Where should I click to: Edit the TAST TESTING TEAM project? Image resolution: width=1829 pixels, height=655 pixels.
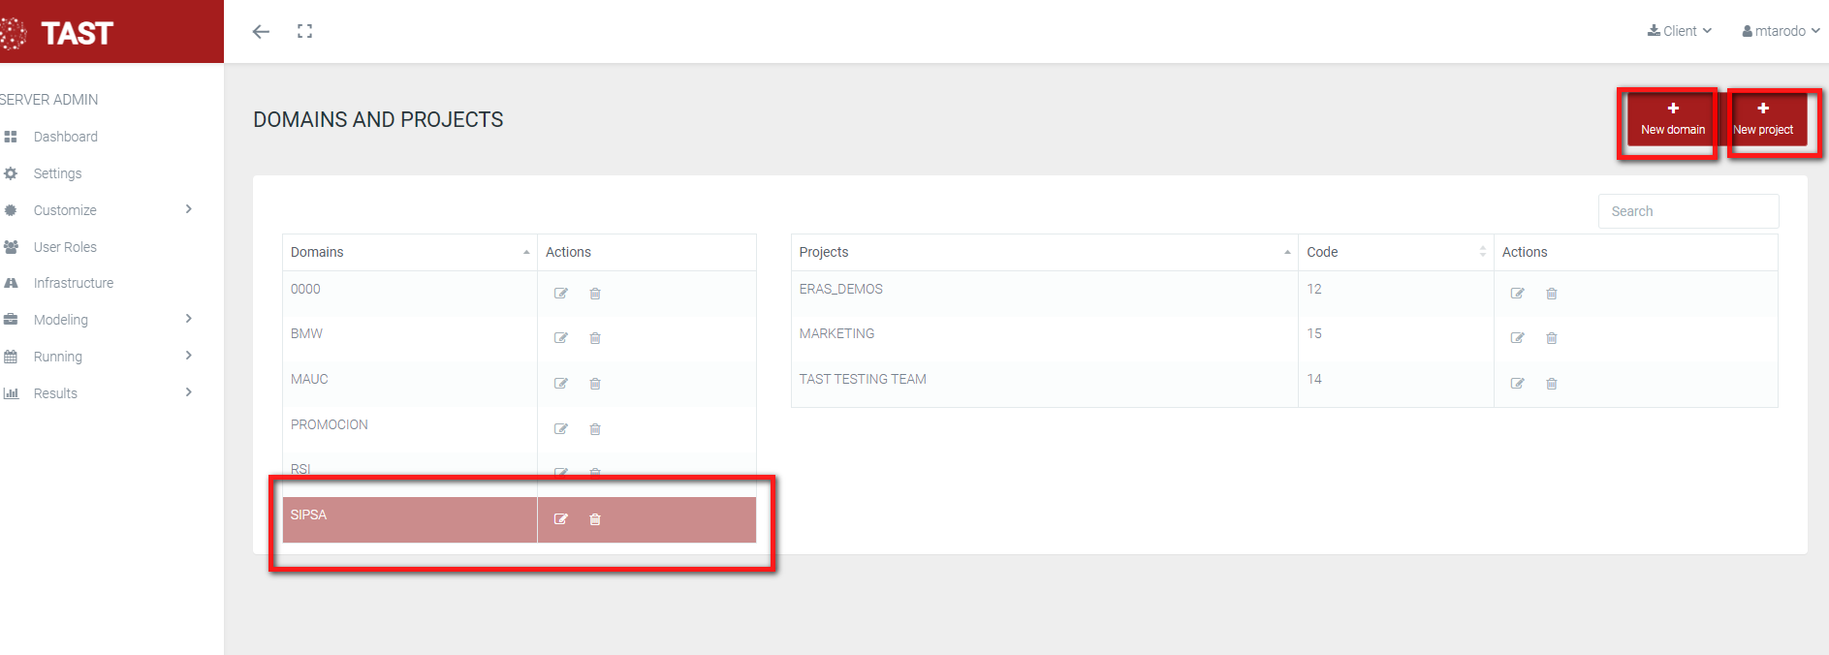(1517, 384)
